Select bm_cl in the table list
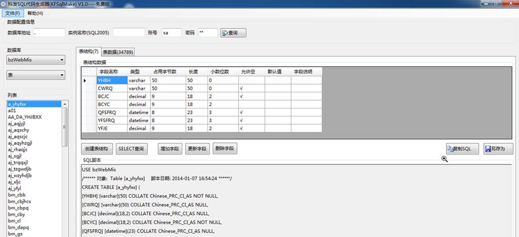 (34, 221)
